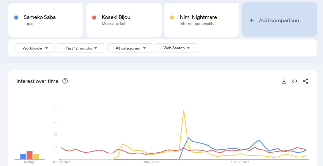Select the Nimi Nightmare term card
Screen dimensions: 323x166
click(x=202, y=20)
